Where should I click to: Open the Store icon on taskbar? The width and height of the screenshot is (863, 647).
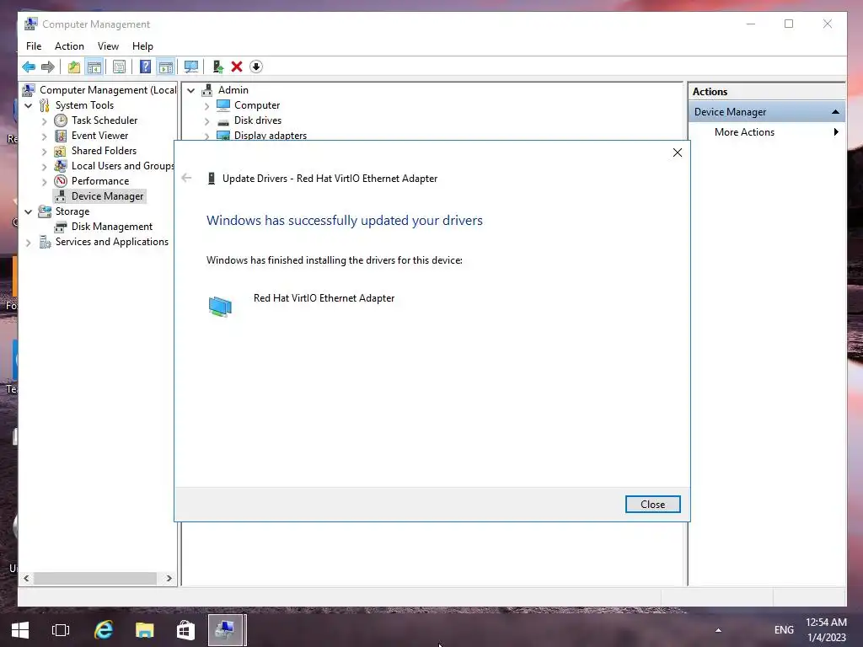(185, 630)
